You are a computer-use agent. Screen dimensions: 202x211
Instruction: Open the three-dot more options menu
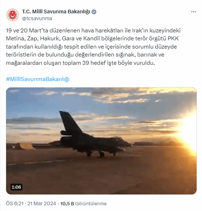[x=193, y=12]
